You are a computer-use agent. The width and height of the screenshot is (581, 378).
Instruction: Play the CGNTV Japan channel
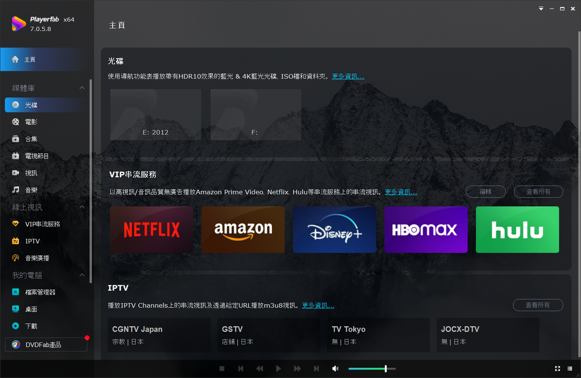pos(159,335)
